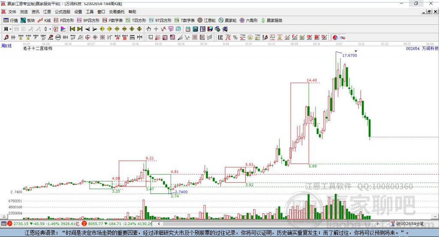The image size is (439, 237).
Task: Open the 公式选股 menu
Action: 63,12
